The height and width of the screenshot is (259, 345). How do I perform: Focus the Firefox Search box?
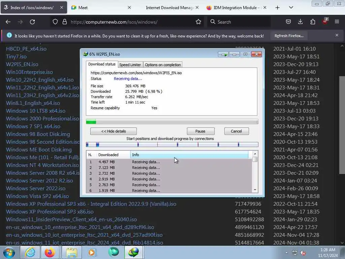[x=239, y=22]
